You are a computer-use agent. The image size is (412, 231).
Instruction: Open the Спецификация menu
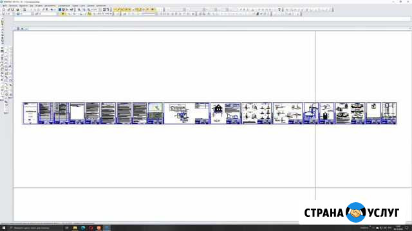point(64,6)
